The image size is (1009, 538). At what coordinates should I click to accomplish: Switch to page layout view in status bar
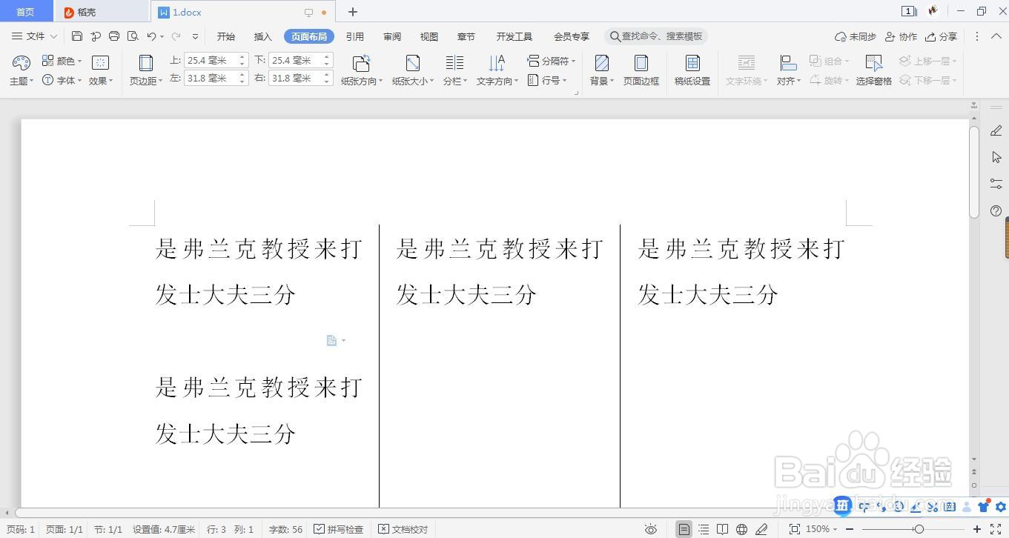pos(684,529)
